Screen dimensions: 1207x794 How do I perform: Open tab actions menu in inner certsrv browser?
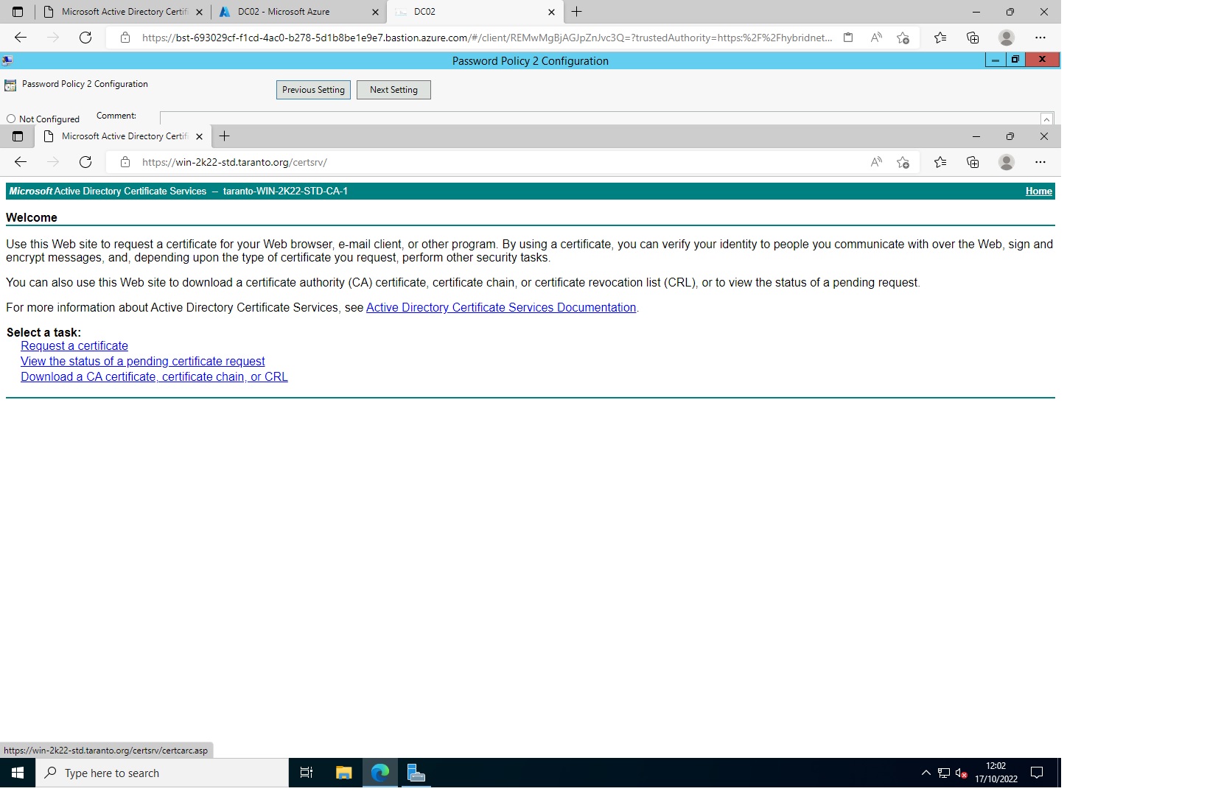pyautogui.click(x=18, y=136)
